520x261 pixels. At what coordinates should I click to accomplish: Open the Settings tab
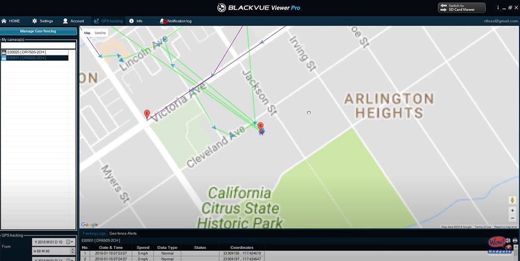[x=42, y=21]
